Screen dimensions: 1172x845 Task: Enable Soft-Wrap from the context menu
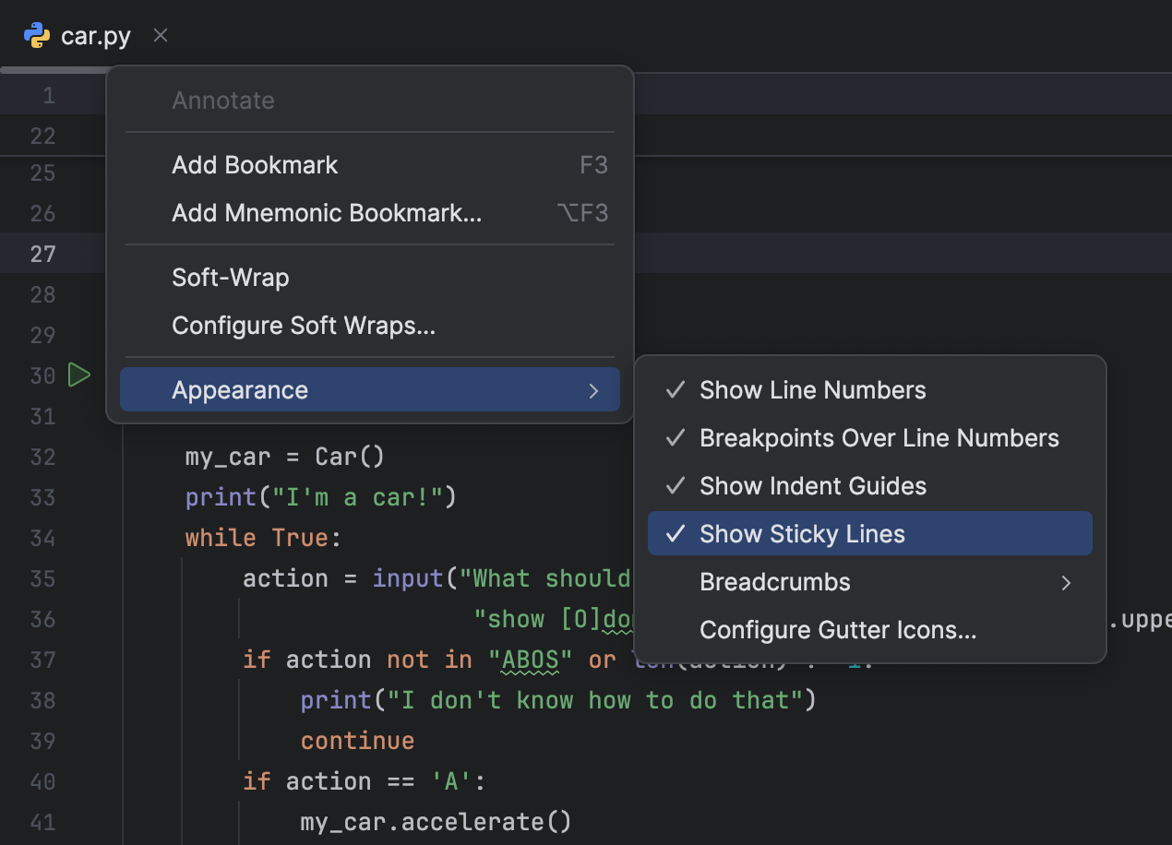click(230, 277)
